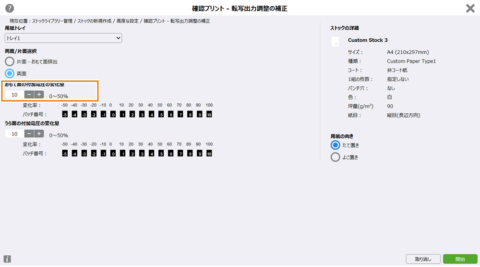480x267 pixels.
Task: Click patch number 0 in おもて面 row
Action: tap(113, 114)
